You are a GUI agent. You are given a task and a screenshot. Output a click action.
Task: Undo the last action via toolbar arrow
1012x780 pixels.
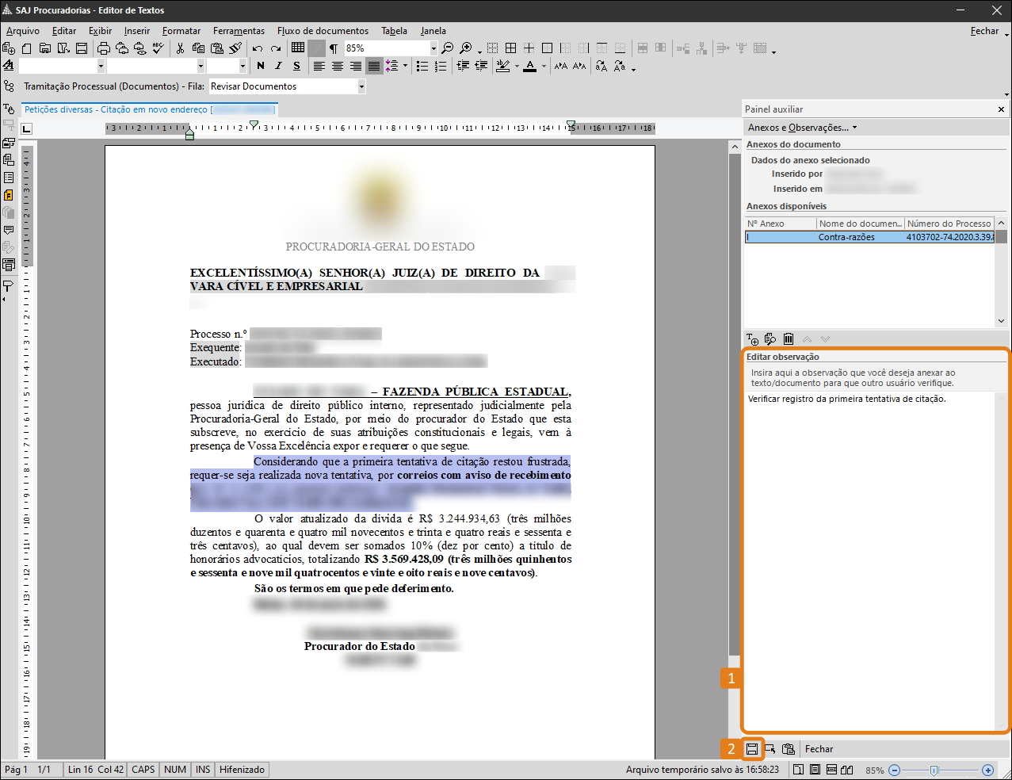coord(258,48)
